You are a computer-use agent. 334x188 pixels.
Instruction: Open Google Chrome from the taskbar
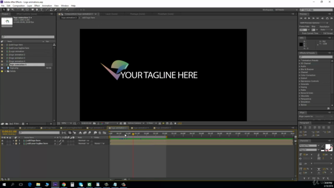click(64, 184)
